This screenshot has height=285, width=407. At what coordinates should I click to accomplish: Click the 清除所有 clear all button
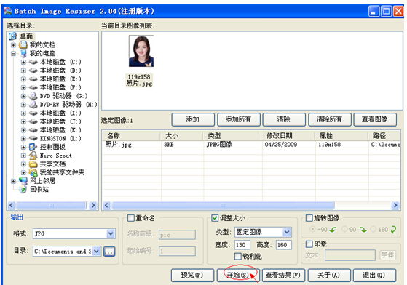click(x=330, y=119)
